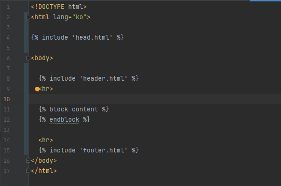The height and width of the screenshot is (186, 281).
Task: Click line number 15 in gutter
Action: (x=7, y=151)
